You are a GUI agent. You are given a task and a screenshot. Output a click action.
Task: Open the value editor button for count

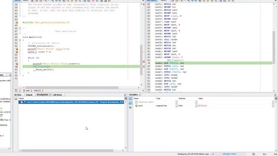click(x=273, y=106)
